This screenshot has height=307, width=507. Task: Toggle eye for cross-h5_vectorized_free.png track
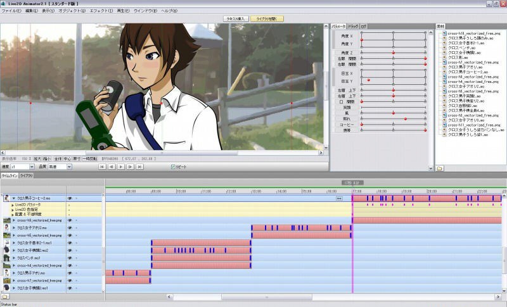[69, 235]
